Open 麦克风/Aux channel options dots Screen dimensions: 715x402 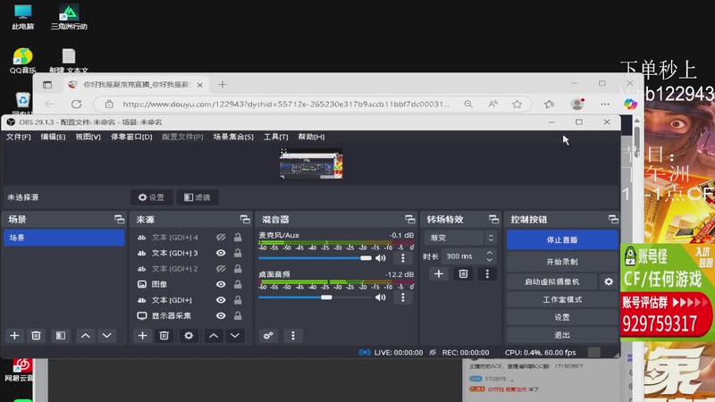403,258
